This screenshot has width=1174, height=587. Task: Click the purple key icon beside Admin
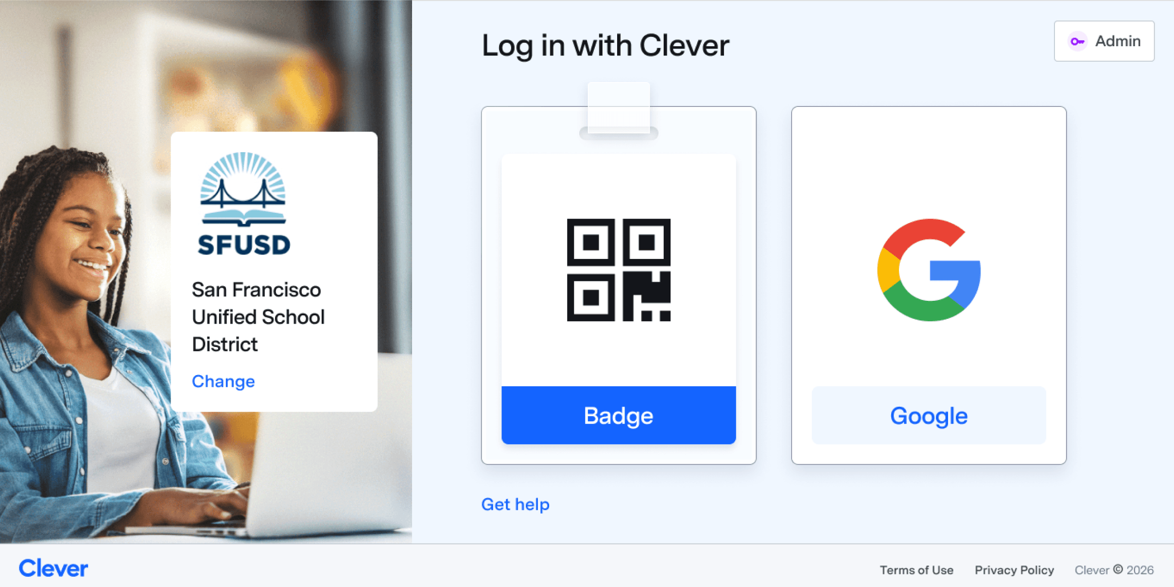click(x=1077, y=41)
